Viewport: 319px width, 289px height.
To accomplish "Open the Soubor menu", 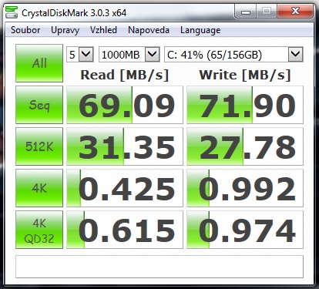I will (25, 30).
